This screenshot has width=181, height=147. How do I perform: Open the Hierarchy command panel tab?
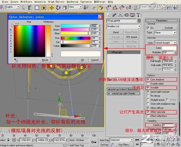120,15
